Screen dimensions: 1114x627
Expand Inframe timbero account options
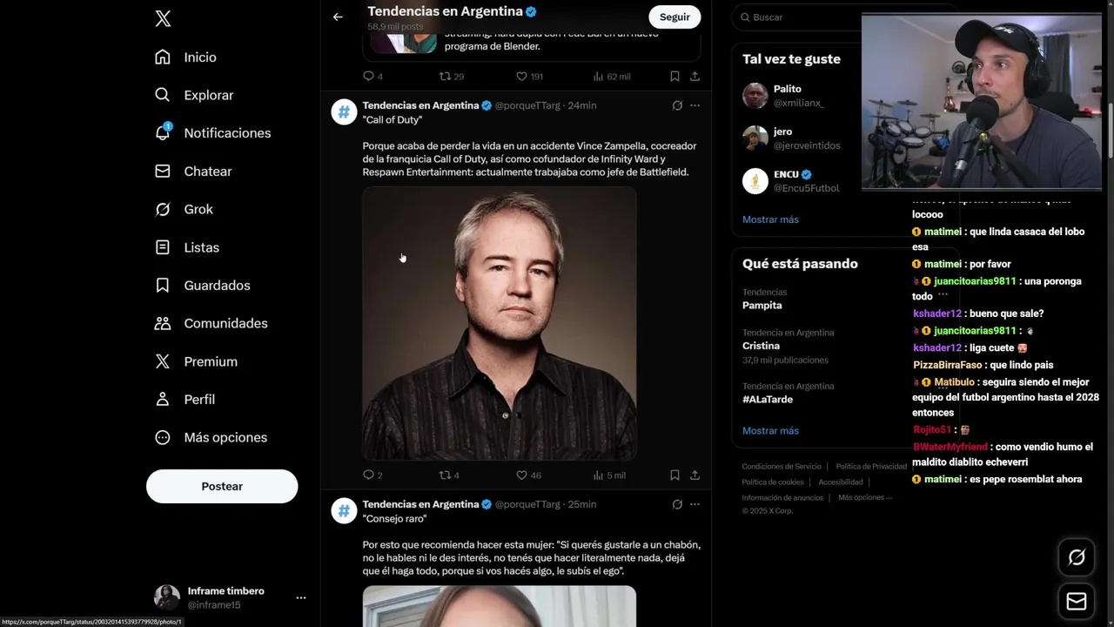[x=300, y=597]
